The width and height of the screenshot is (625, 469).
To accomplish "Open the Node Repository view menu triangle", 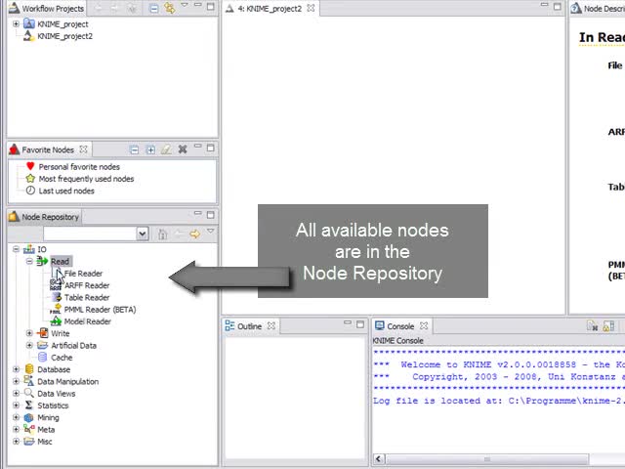I will coord(211,231).
